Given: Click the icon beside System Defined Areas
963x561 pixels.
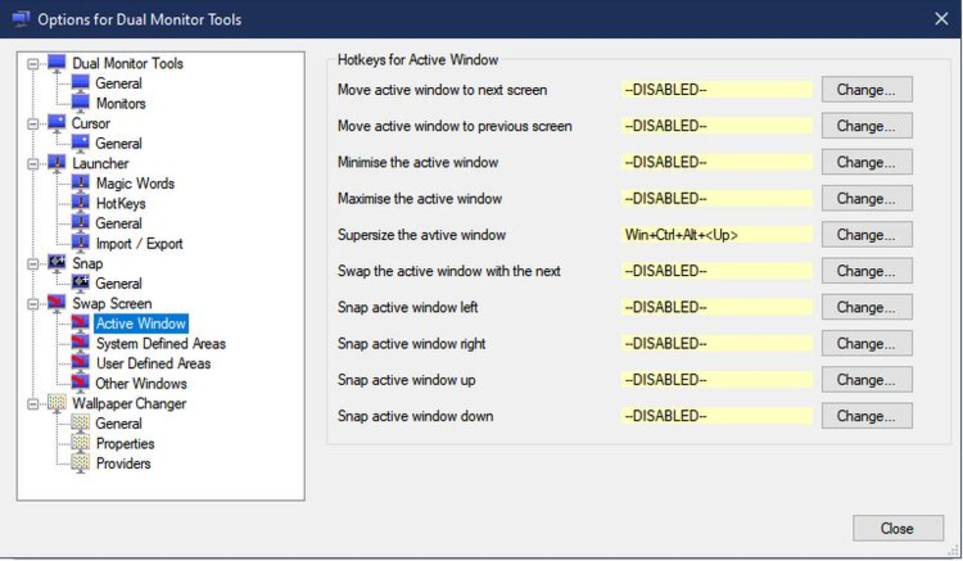Looking at the screenshot, I should (x=80, y=343).
